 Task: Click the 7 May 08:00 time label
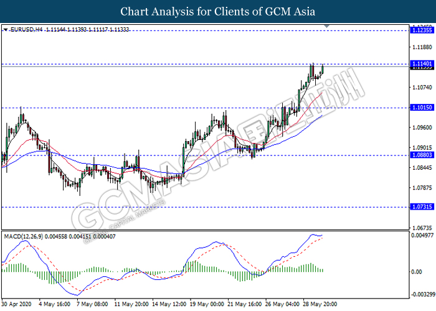coord(92,304)
